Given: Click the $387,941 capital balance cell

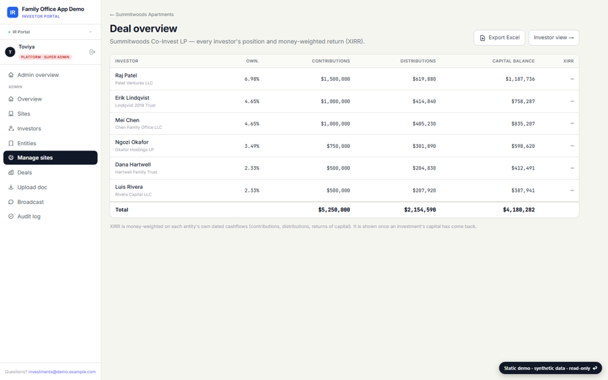Looking at the screenshot, I should [523, 190].
